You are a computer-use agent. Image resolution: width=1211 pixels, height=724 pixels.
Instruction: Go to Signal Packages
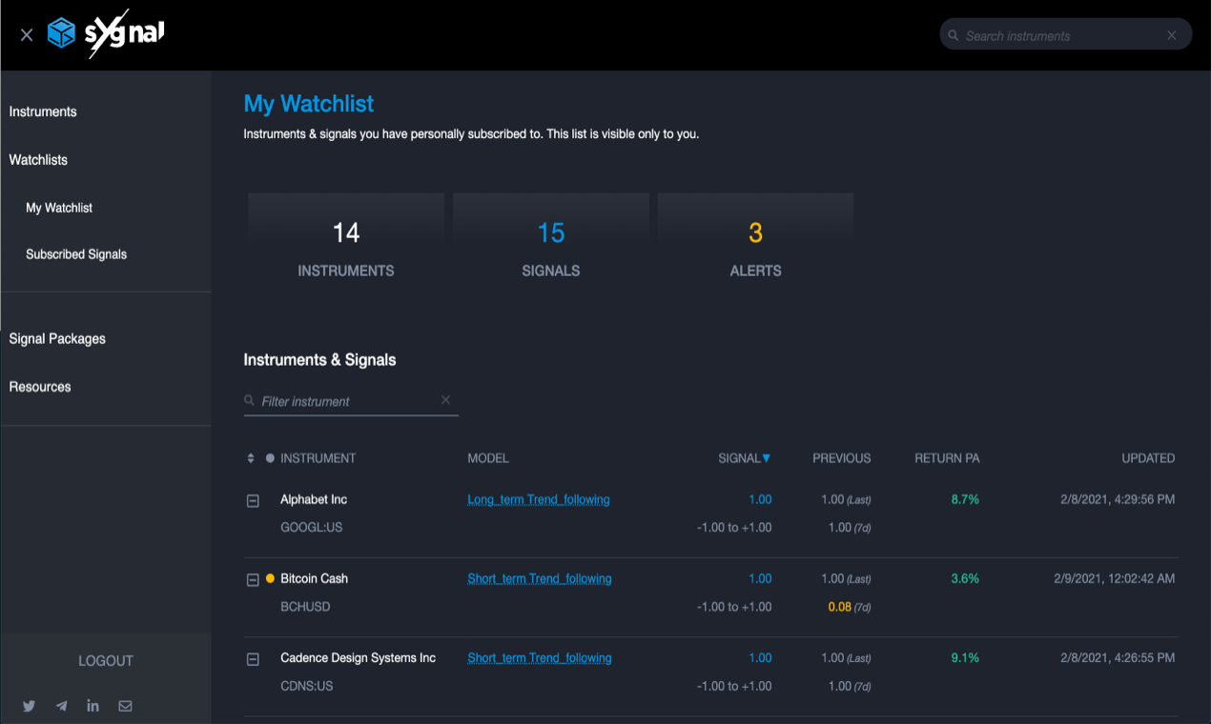coord(57,338)
